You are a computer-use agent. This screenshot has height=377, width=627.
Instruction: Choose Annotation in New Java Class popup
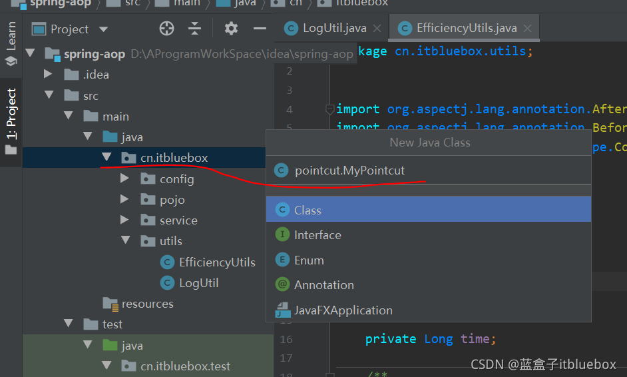pos(428,284)
